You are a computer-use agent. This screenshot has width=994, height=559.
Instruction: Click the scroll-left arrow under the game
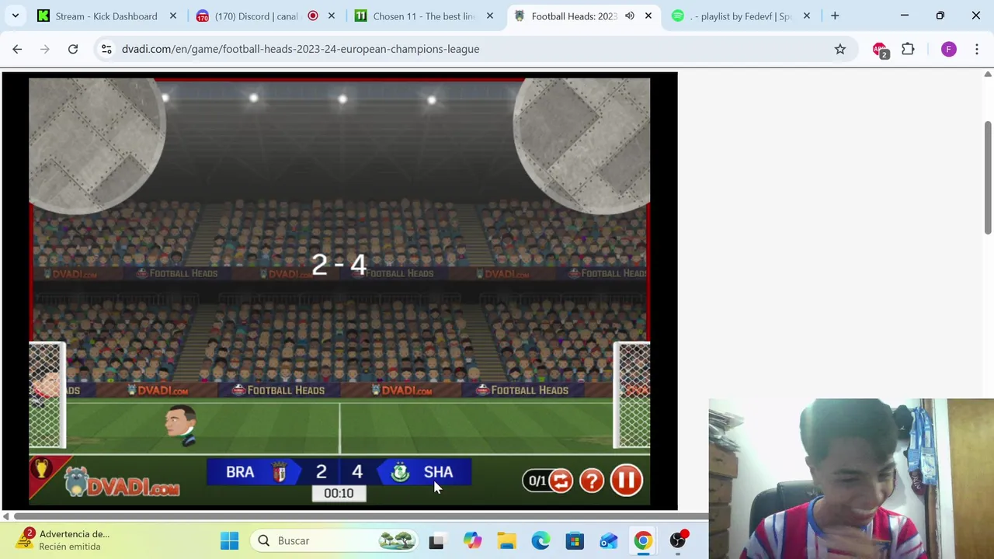[x=6, y=516]
